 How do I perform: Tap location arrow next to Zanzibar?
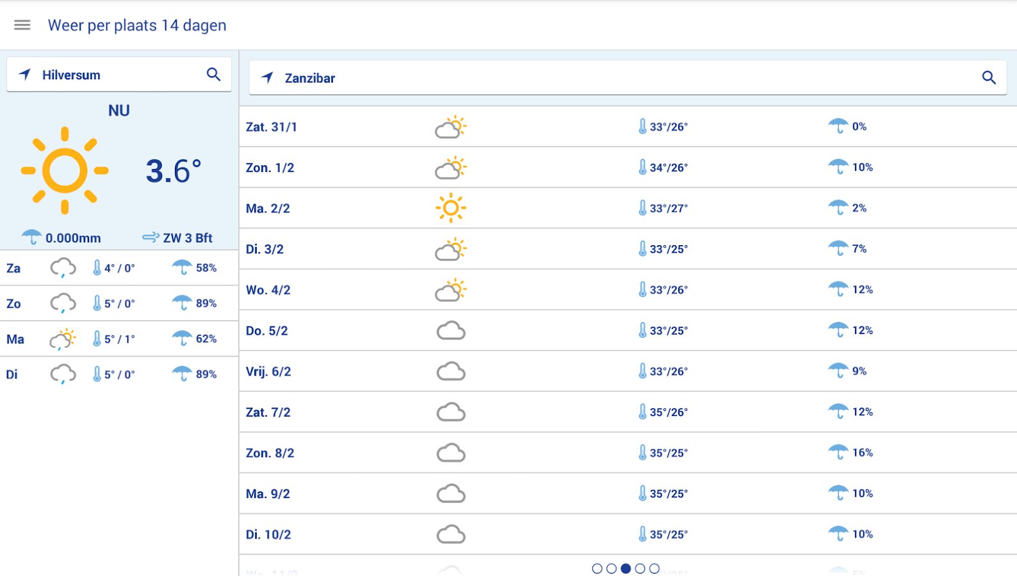[x=268, y=77]
